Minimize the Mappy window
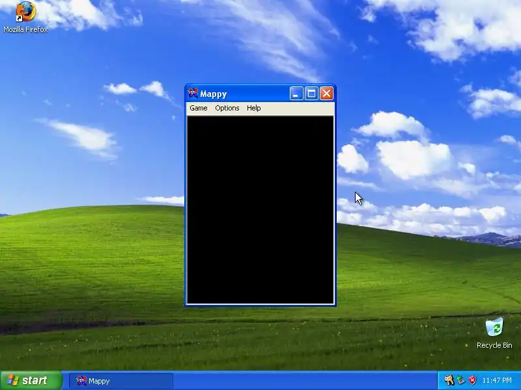 click(296, 94)
